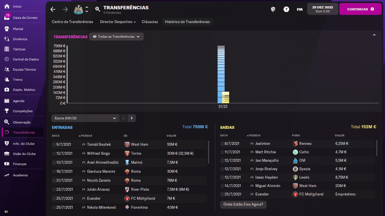Click Torino crest in Singo row
Viewport: 385px width, 216px height.
[x=127, y=153]
